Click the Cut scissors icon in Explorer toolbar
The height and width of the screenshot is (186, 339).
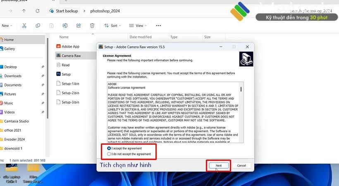[x=24, y=26]
